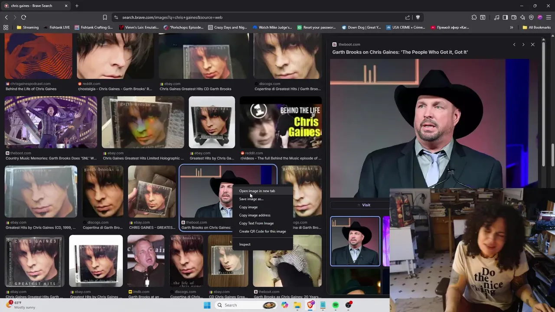Open the apps grid icon in bookmarks bar

(x=6, y=27)
